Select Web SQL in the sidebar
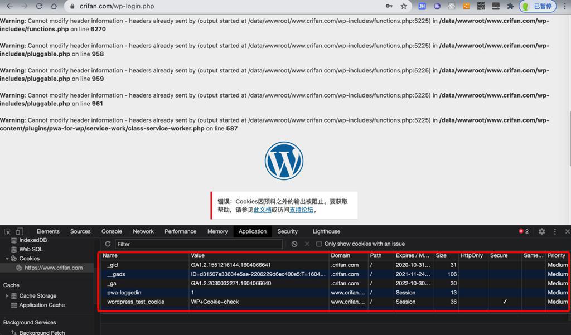The image size is (571, 335). tap(31, 249)
